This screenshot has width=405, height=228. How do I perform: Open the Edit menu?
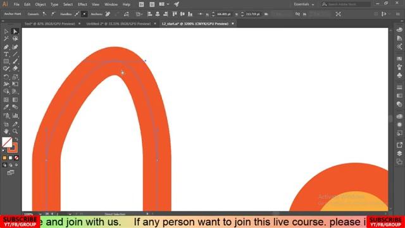click(x=27, y=4)
